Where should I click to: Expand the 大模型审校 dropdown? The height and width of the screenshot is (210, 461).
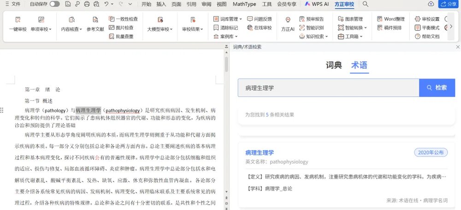point(160,29)
